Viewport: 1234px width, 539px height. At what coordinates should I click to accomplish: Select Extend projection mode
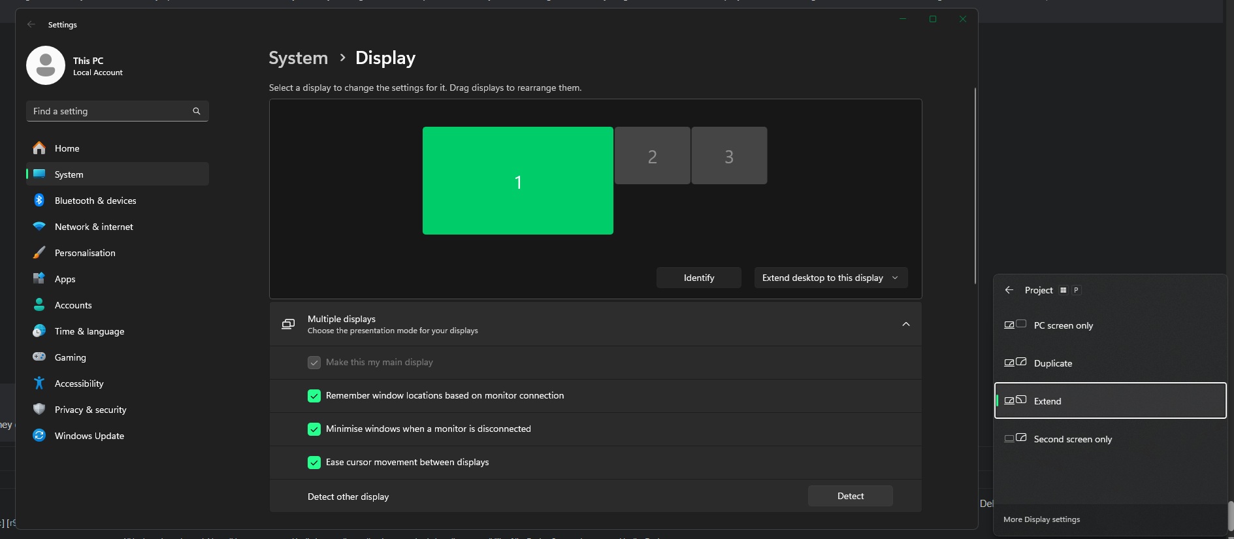pos(1110,400)
